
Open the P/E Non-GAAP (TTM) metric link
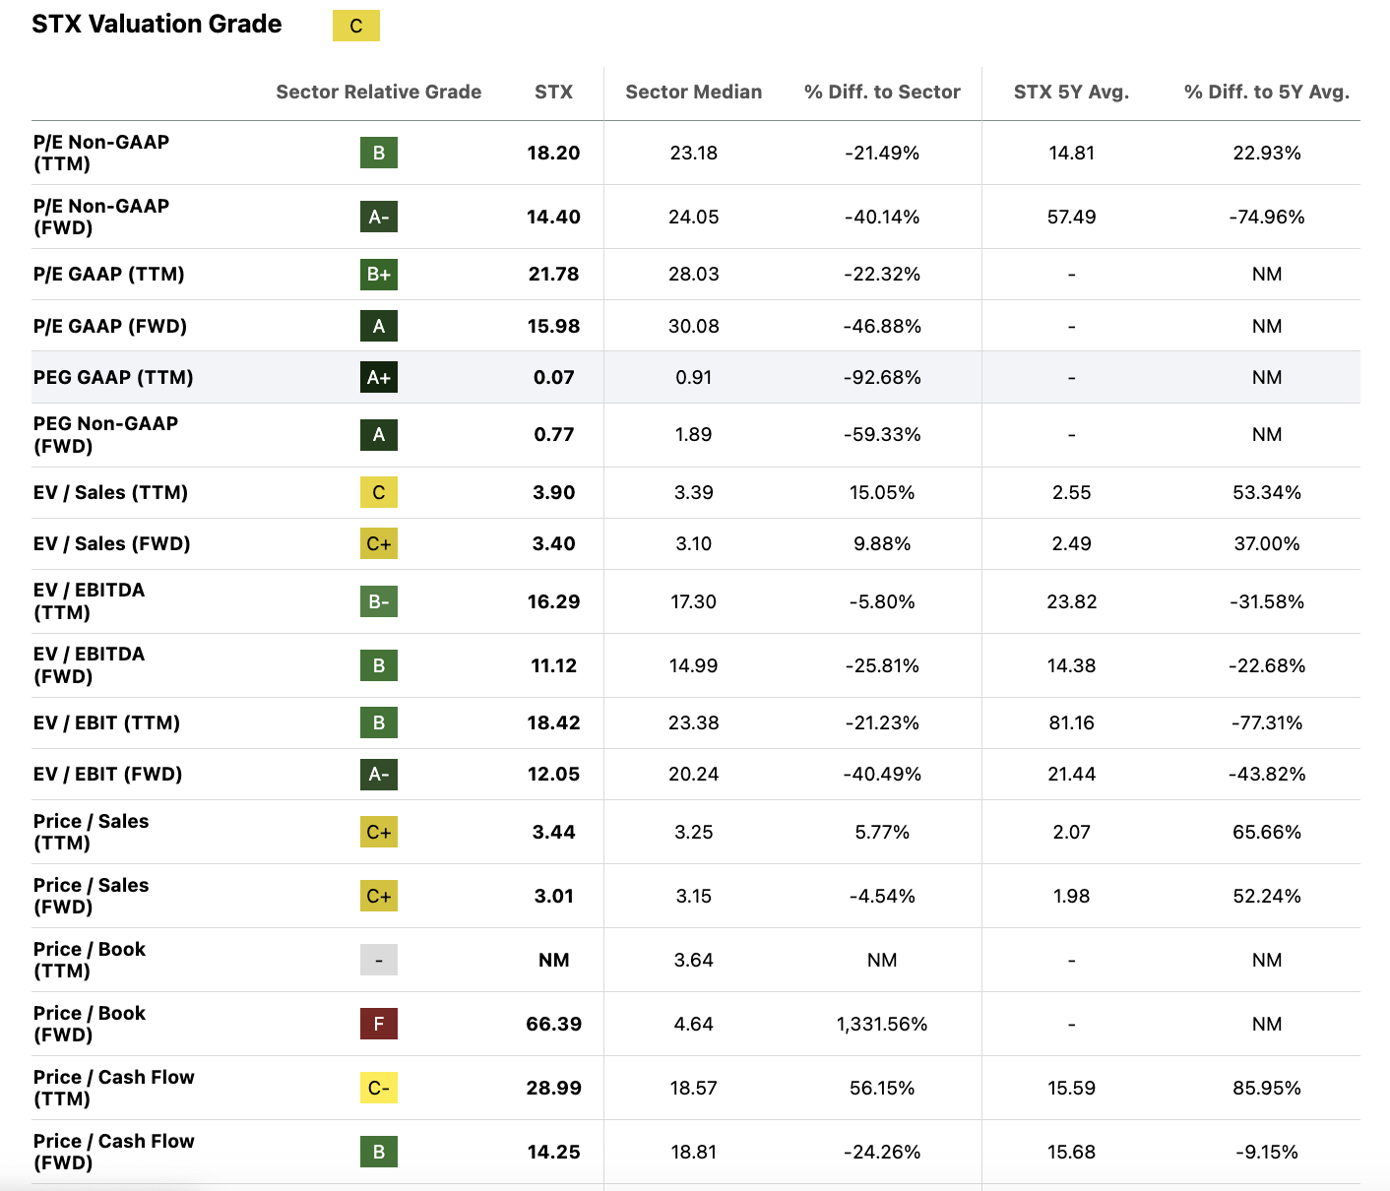101,153
